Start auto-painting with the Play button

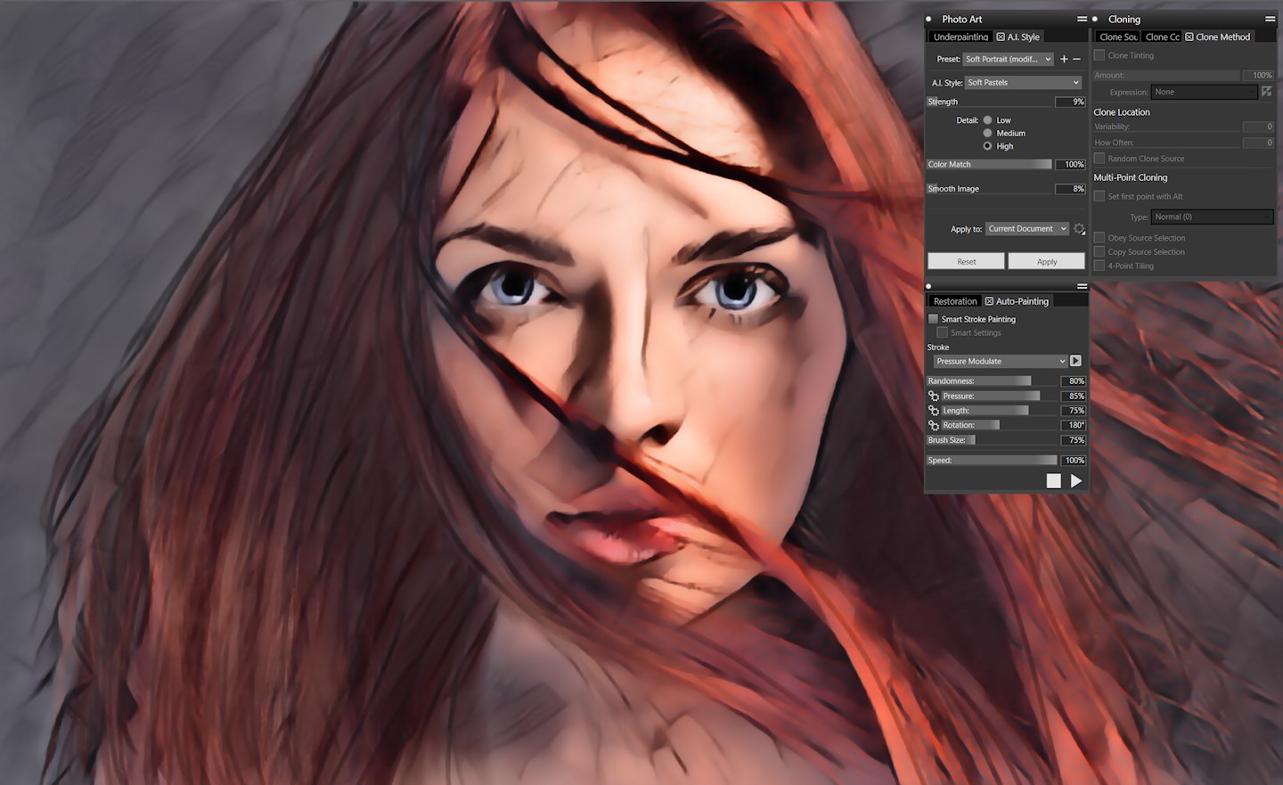click(1076, 480)
